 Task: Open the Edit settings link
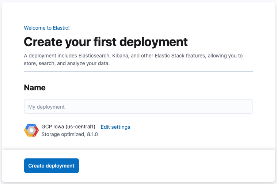[x=115, y=127]
